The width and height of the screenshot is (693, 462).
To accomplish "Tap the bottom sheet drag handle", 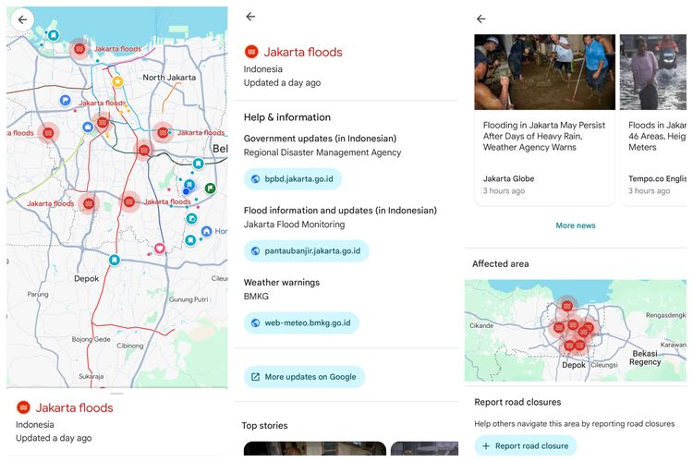I will pos(116,393).
